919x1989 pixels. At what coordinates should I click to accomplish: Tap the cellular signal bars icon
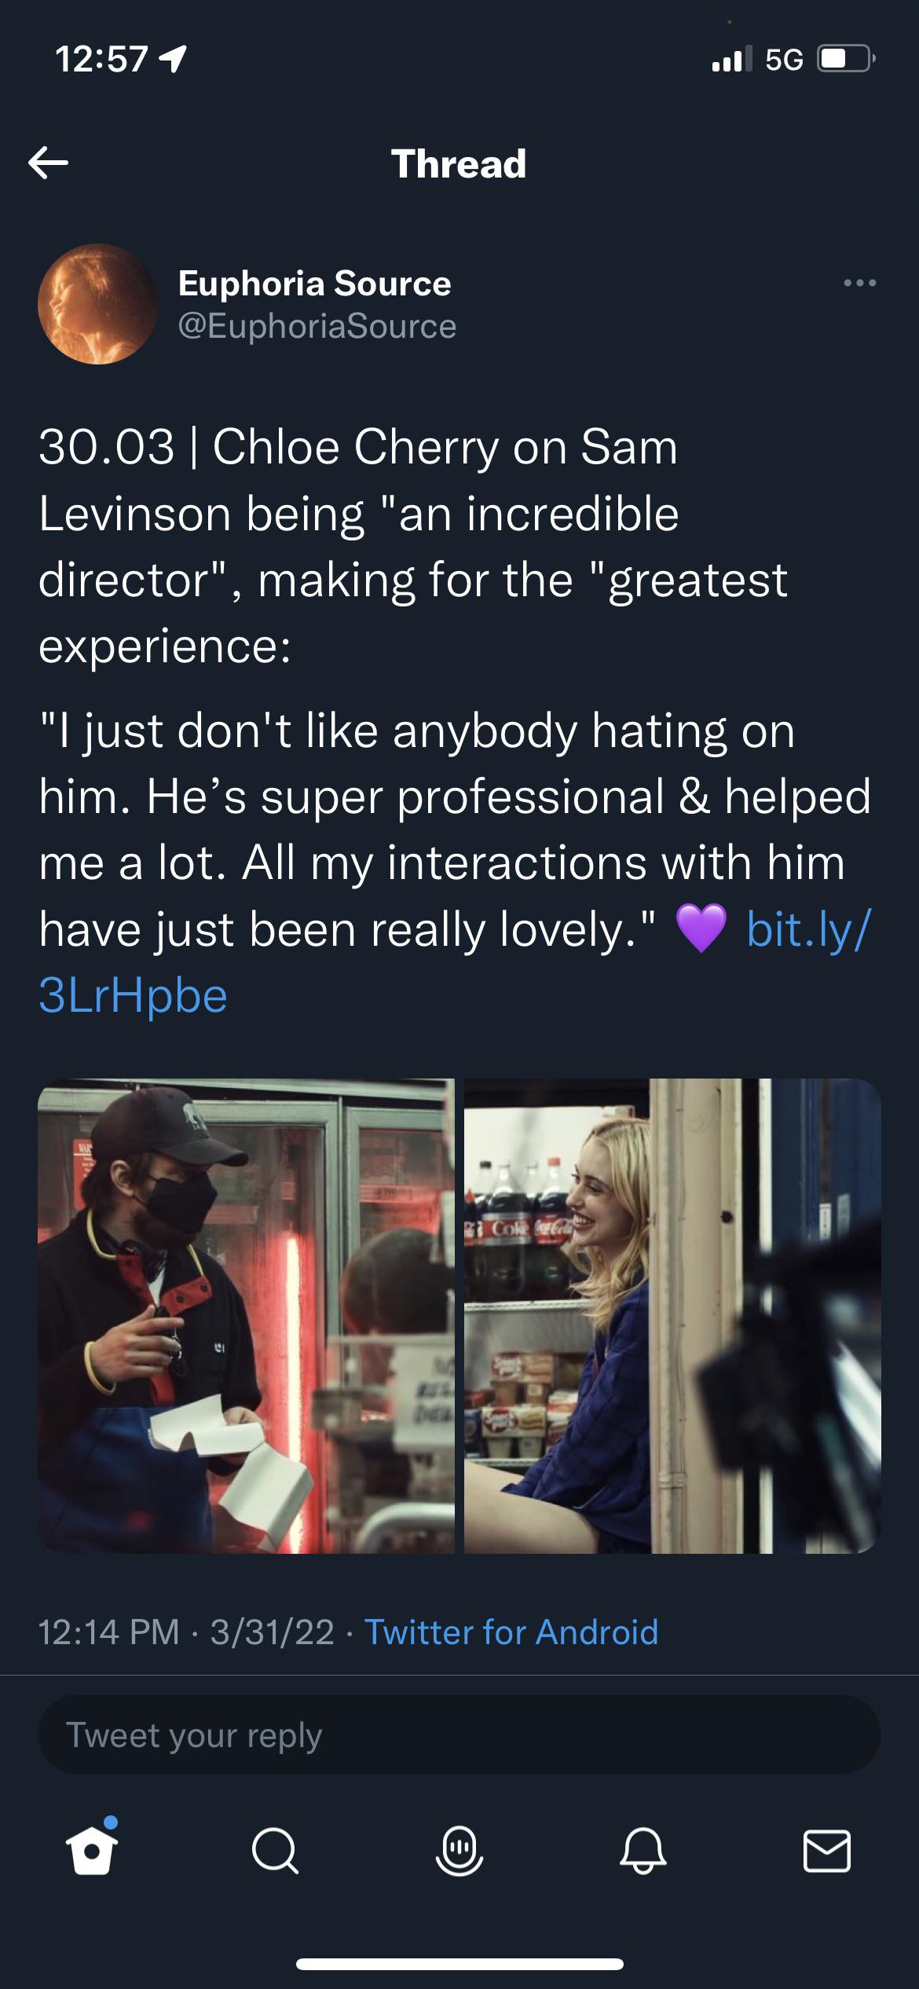(727, 60)
